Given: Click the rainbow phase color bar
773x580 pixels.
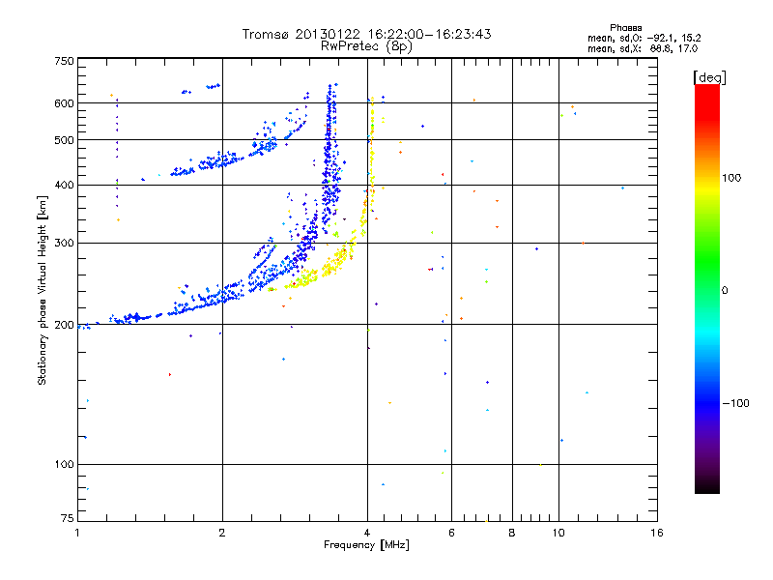Looking at the screenshot, I should tap(707, 288).
